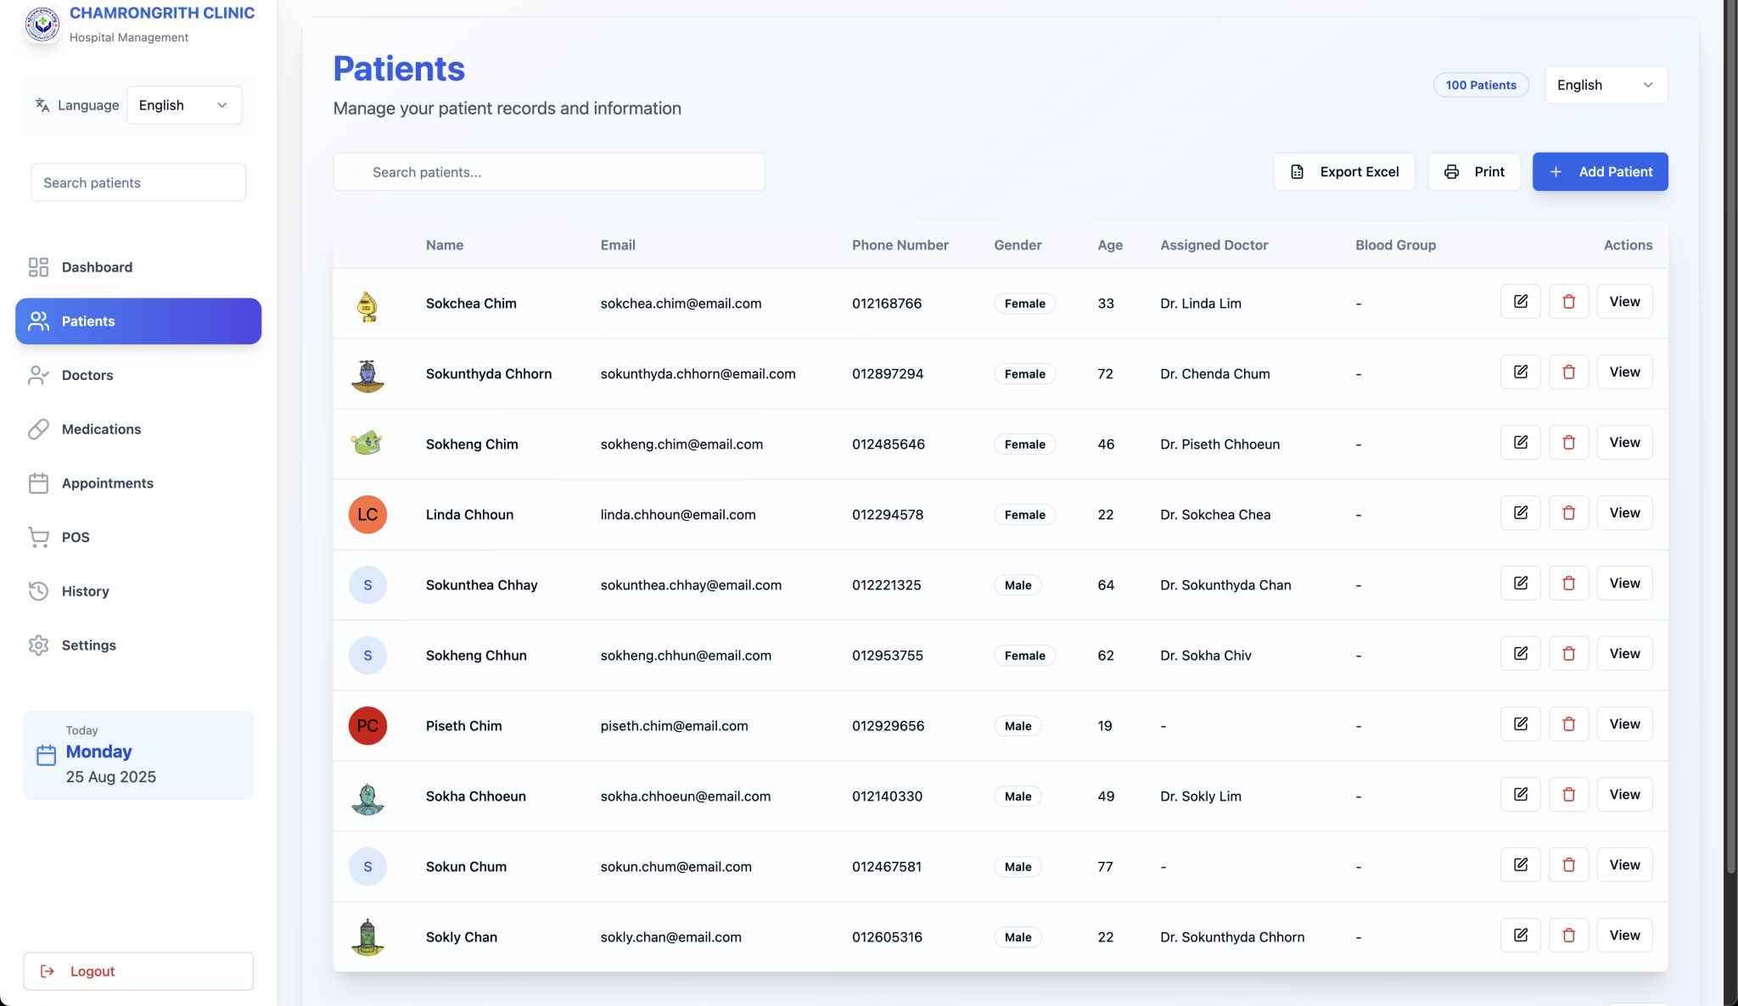Viewport: 1738px width, 1006px height.
Task: Navigate to POS page
Action: point(76,537)
